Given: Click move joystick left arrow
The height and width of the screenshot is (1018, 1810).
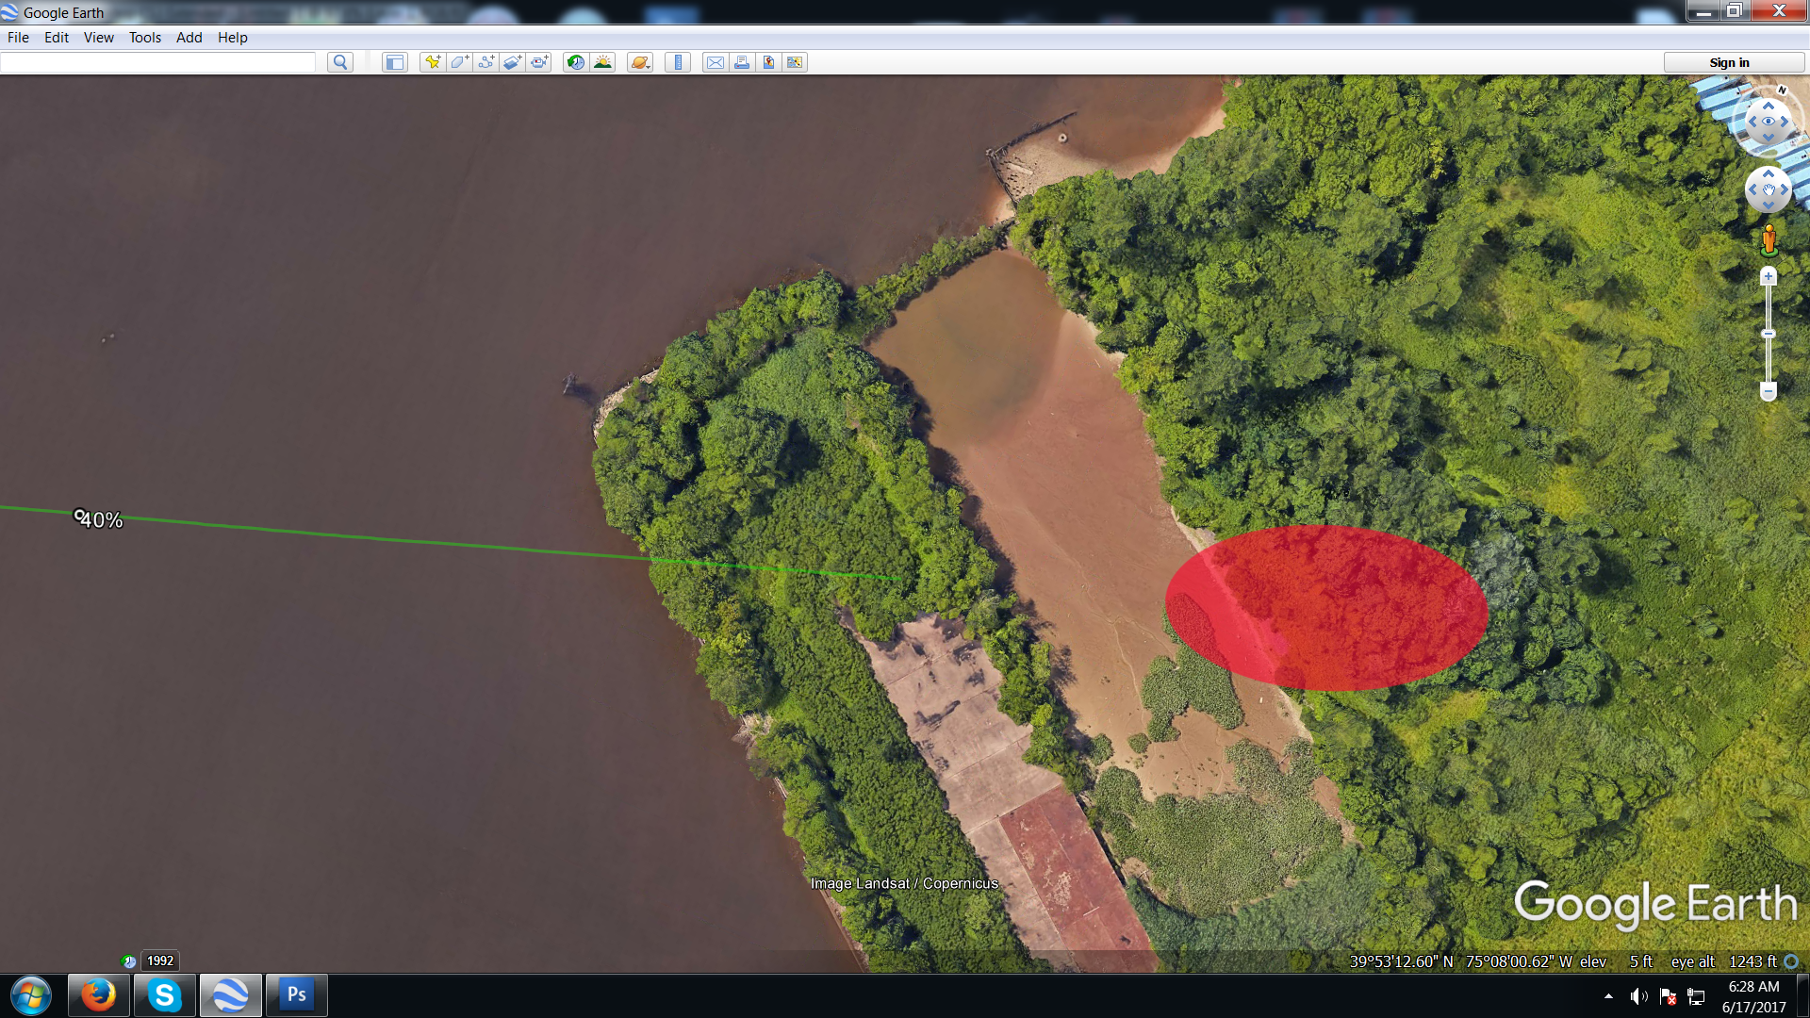Looking at the screenshot, I should click(1752, 189).
